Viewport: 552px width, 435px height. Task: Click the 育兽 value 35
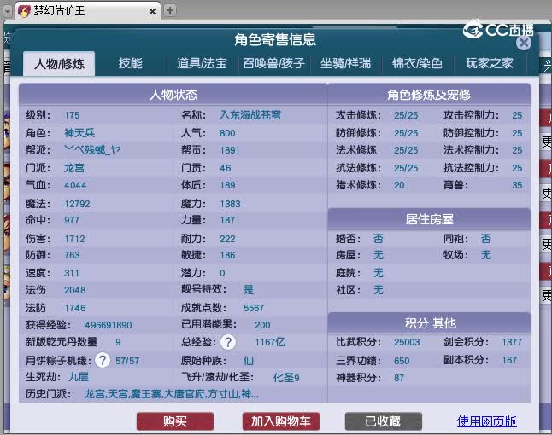[517, 185]
